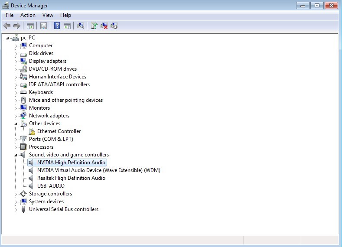The height and width of the screenshot is (247, 342).
Task: Click the Storage controllers icon
Action: coord(23,194)
